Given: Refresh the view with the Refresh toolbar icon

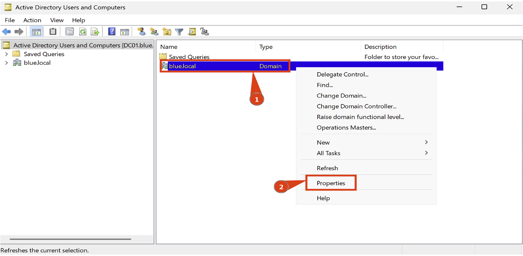Looking at the screenshot, I should pos(82,31).
